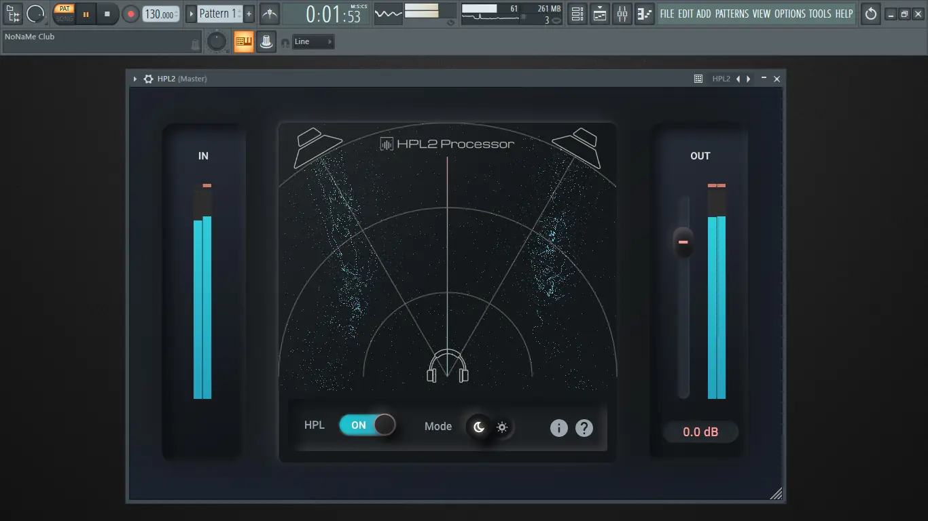This screenshot has height=521, width=928.
Task: Open the VIEW menu
Action: click(762, 14)
